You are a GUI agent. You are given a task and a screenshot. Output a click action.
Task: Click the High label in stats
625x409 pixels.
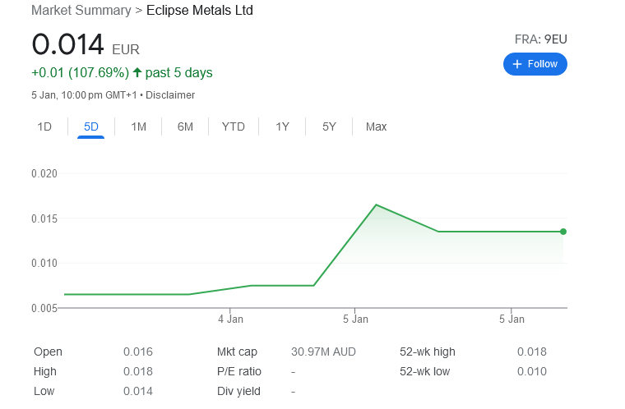pos(45,371)
